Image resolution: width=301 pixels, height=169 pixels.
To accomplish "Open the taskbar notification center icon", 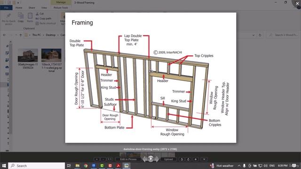I will click(294, 166).
